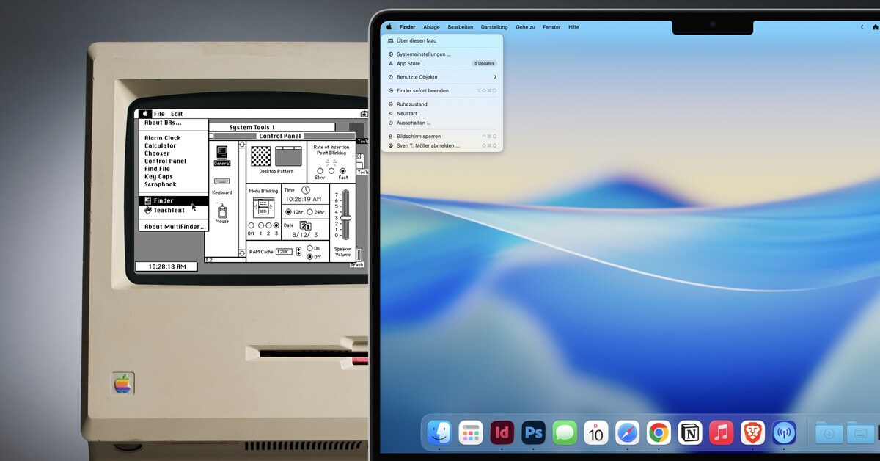Choose Alarm Clock in the classic Apple menu

(x=174, y=138)
